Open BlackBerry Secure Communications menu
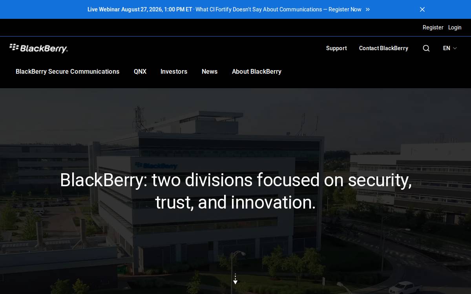Viewport: 471px width, 294px height. point(68,71)
